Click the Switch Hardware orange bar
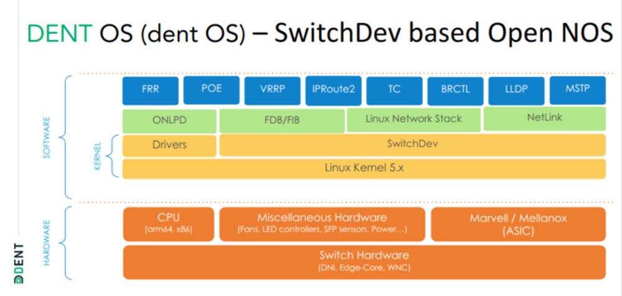Screen dimensions: 622x296 pyautogui.click(x=363, y=261)
